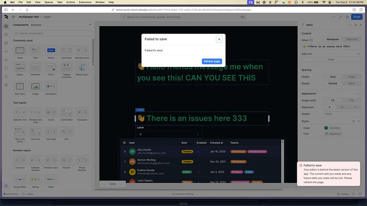Open the Add-ons plus expander
The image size is (367, 206).
(358, 54)
